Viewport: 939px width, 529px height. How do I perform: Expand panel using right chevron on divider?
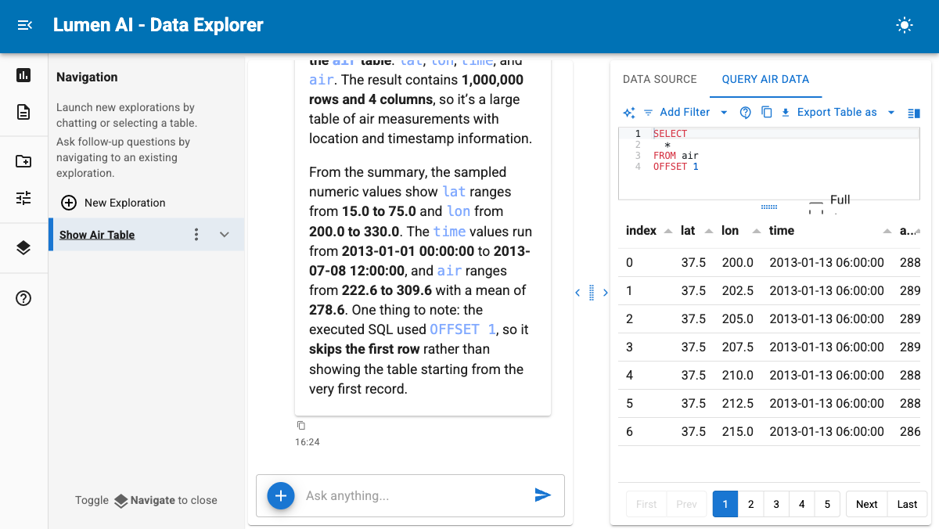click(606, 293)
